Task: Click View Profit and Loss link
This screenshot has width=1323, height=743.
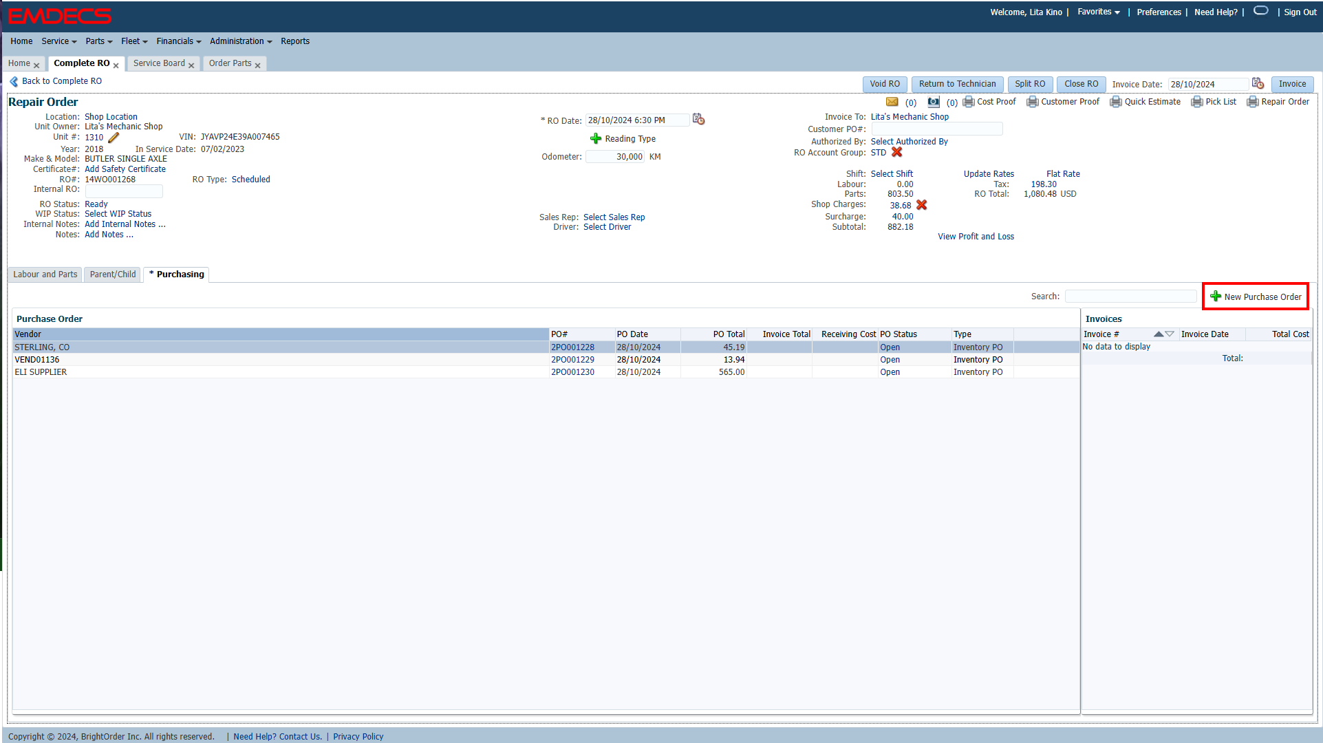Action: (976, 237)
